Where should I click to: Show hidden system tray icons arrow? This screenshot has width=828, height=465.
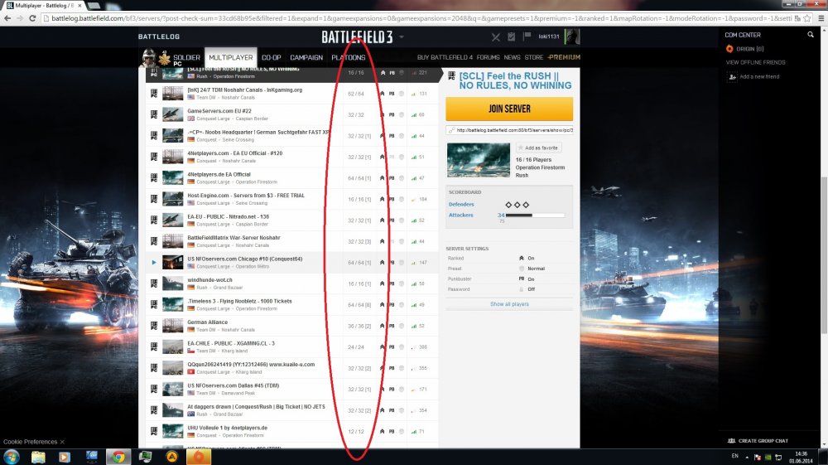pyautogui.click(x=747, y=457)
